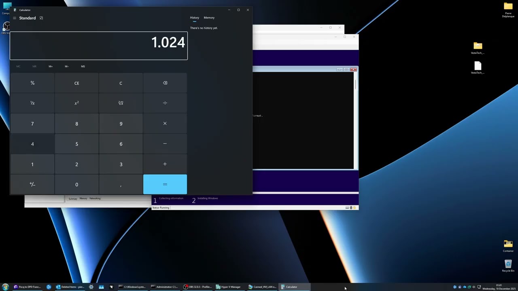Click the equals button
This screenshot has width=518, height=291.
pyautogui.click(x=165, y=184)
